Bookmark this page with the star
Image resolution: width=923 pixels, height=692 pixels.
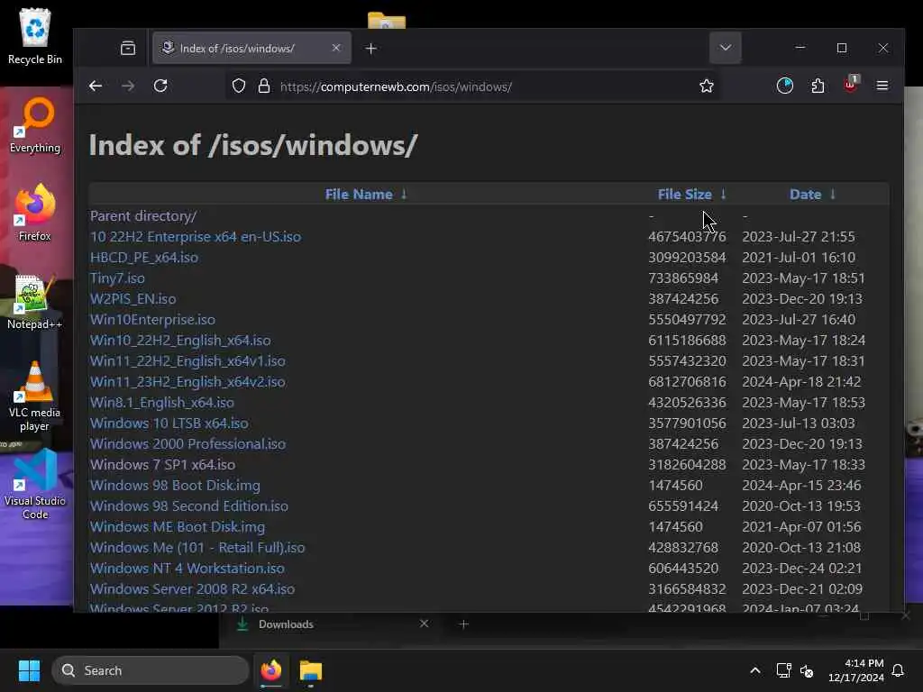(x=707, y=86)
